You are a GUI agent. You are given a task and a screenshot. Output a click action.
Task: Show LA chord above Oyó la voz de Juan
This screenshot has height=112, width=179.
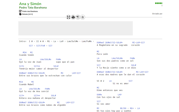(x=20, y=59)
